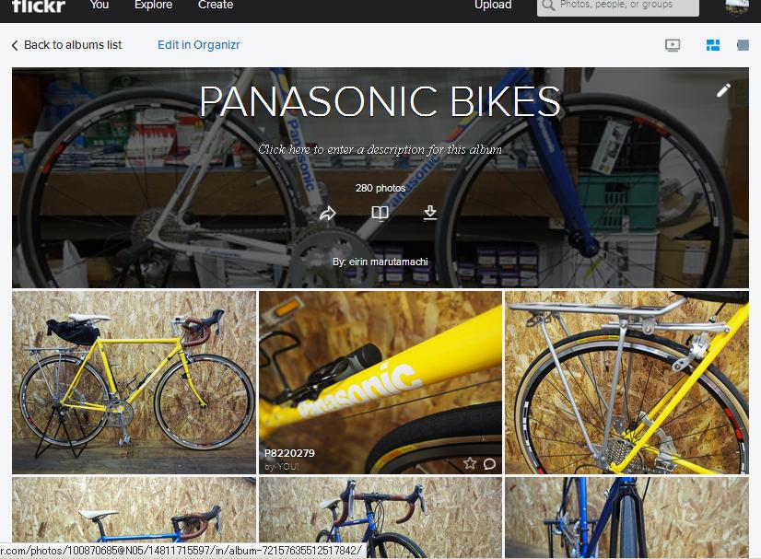The image size is (761, 559).
Task: Open the Create menu
Action: pos(216,5)
